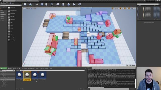
Task: Open Source Control from the toolbar
Action: pyautogui.click(x=30, y=5)
